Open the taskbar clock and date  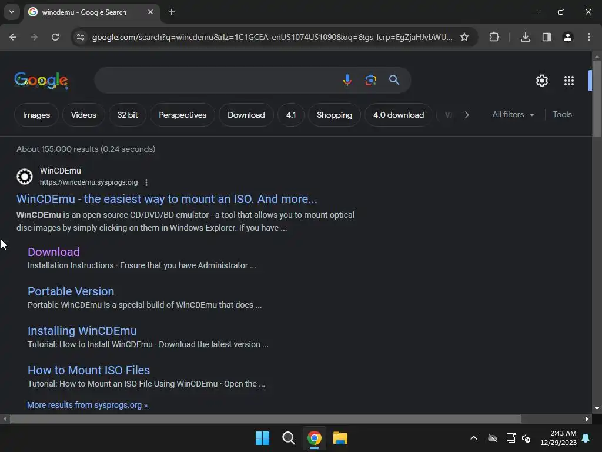558,438
